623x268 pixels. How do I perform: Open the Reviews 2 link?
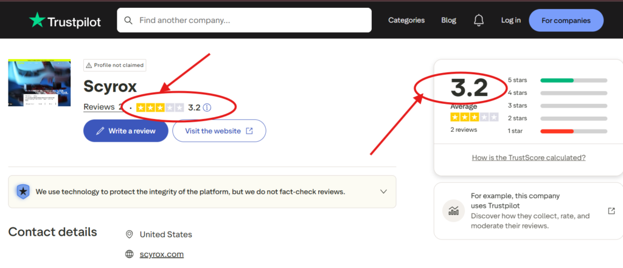pos(103,107)
